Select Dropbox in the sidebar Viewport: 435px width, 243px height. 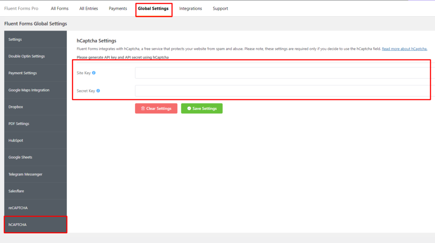pyautogui.click(x=36, y=107)
